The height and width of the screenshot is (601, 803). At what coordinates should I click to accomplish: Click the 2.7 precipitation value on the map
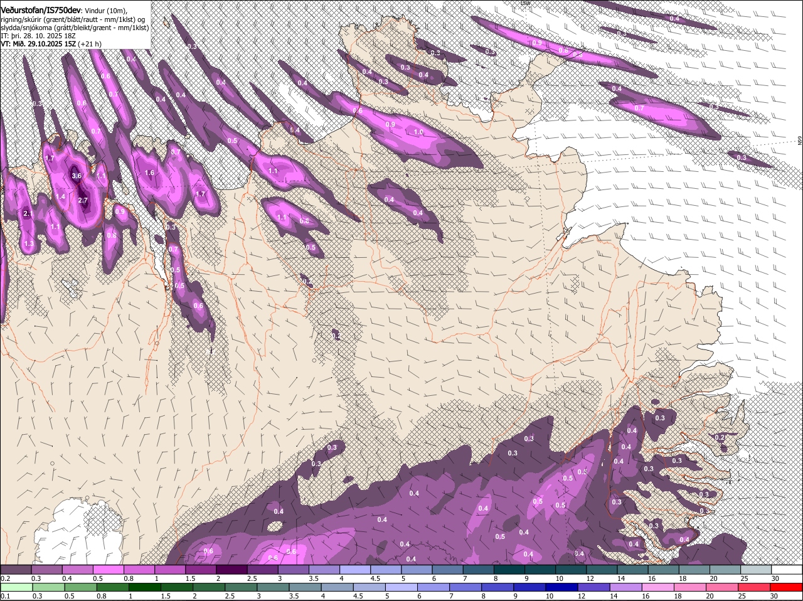[x=83, y=200]
